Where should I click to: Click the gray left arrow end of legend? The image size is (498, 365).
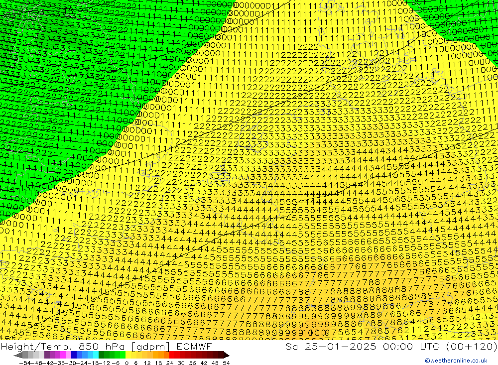[x=18, y=356]
